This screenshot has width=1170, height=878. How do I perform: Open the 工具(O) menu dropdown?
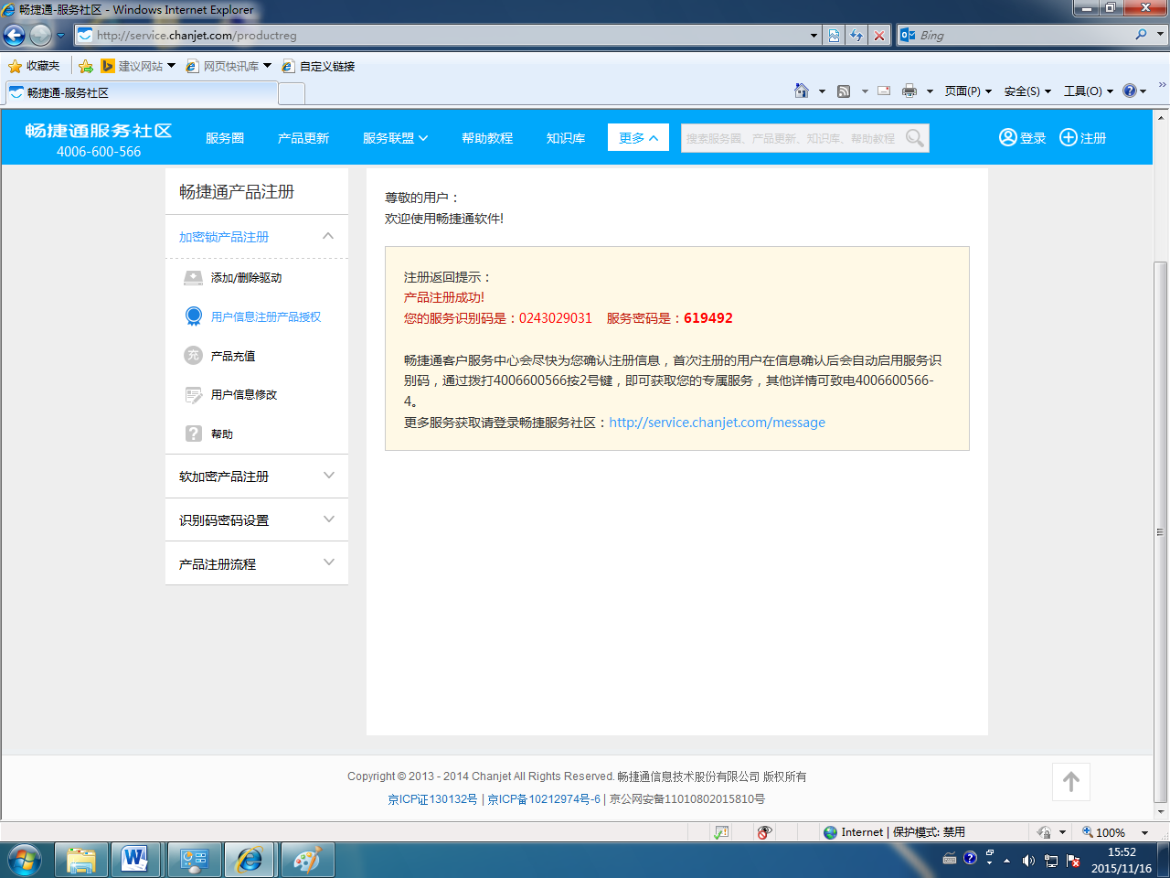[1089, 91]
